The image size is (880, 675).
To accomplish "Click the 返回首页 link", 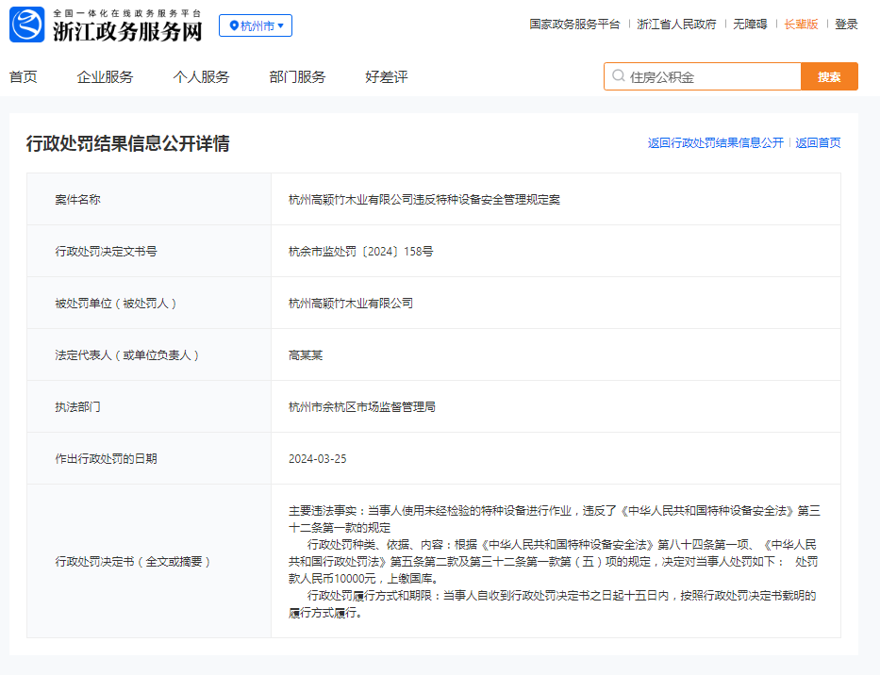I will click(x=818, y=143).
